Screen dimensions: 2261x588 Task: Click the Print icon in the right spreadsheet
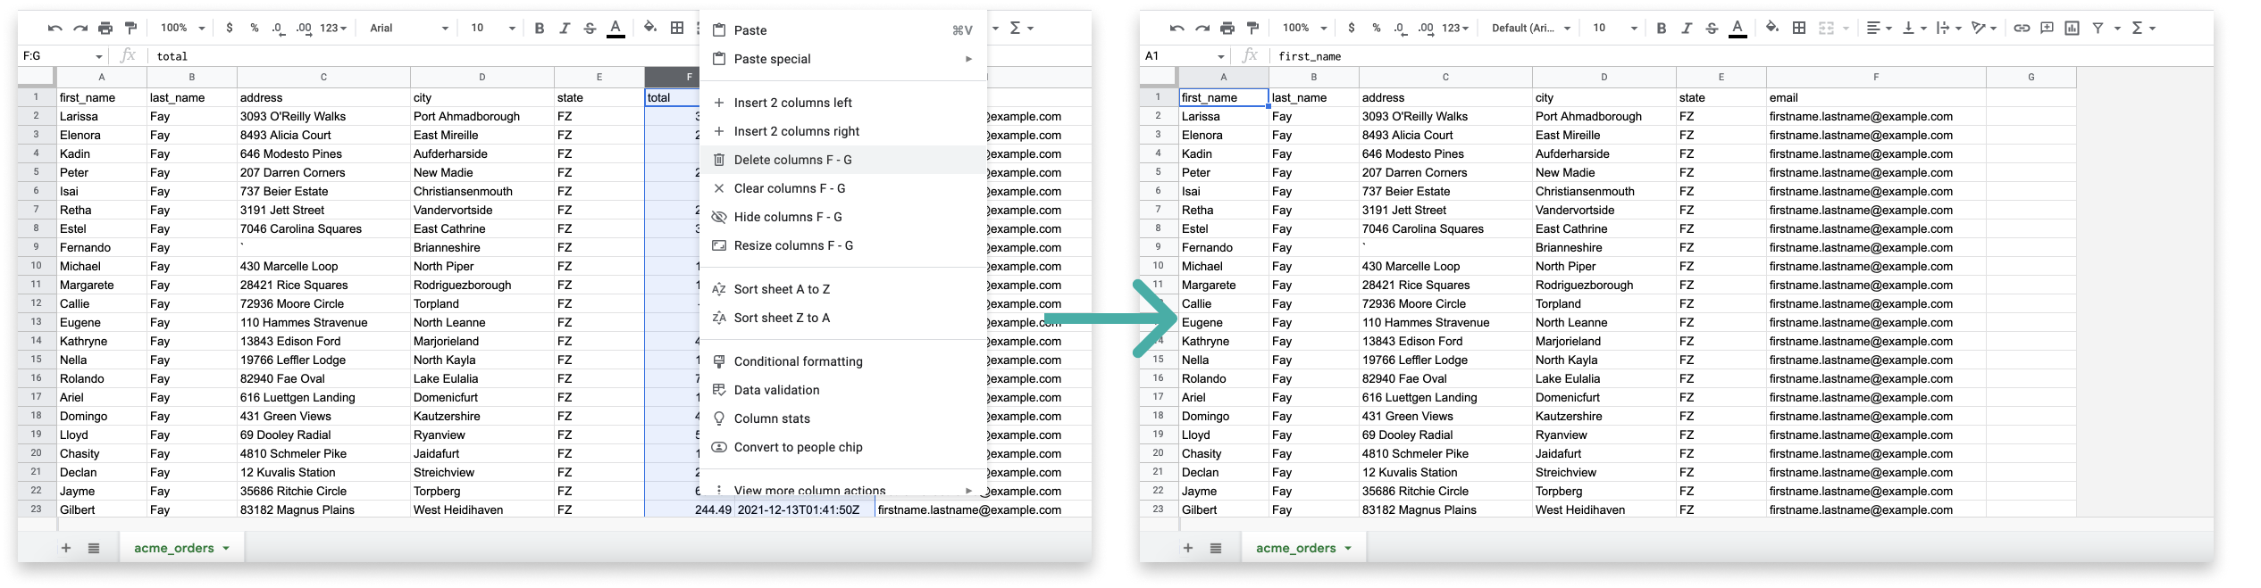[1227, 29]
